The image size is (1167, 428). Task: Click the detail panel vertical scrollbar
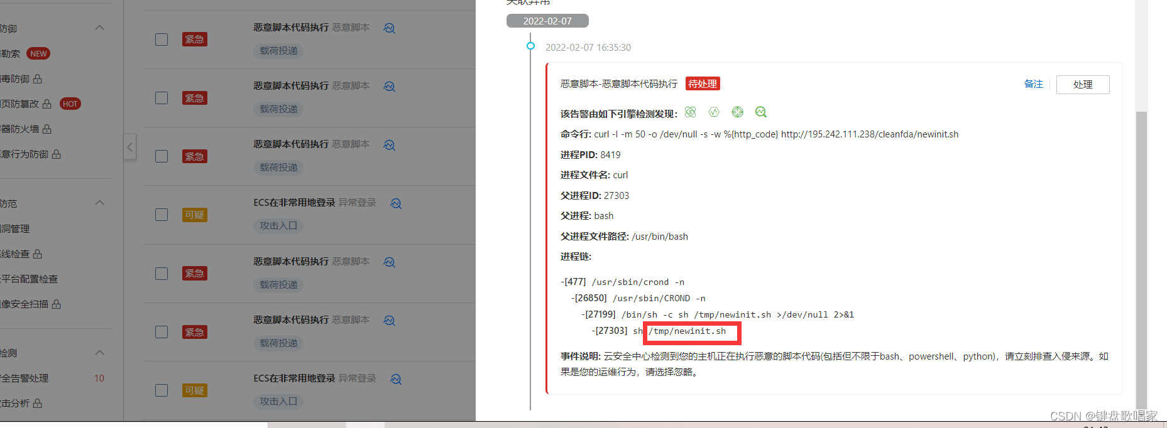tap(1142, 260)
